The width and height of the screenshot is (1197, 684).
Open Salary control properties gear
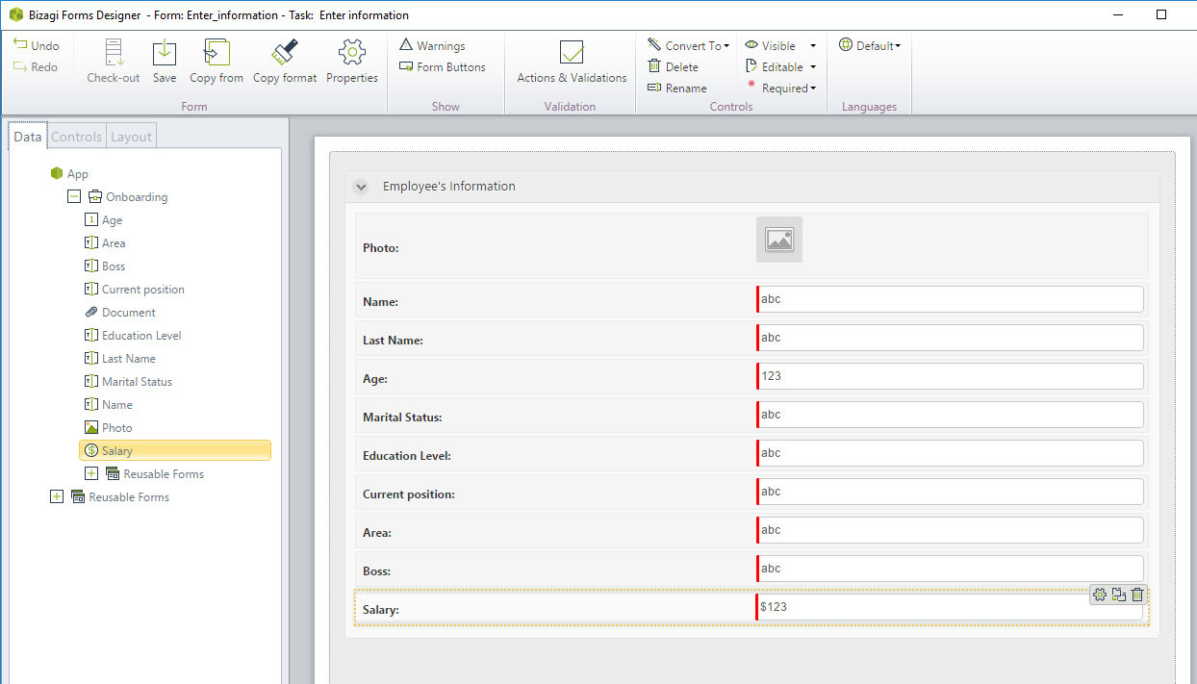pyautogui.click(x=1100, y=595)
